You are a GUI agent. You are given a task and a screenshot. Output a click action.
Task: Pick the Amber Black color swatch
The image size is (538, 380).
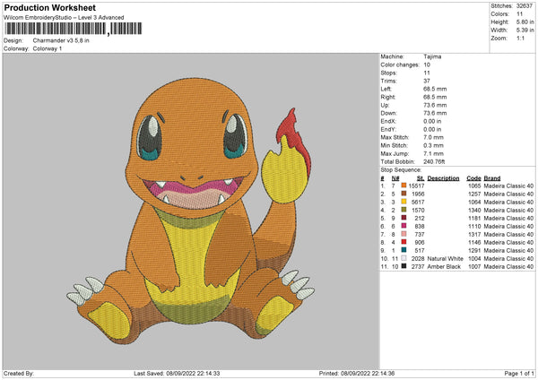tap(405, 265)
